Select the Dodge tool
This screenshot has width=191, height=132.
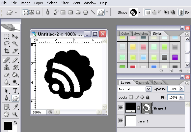coord(15,82)
